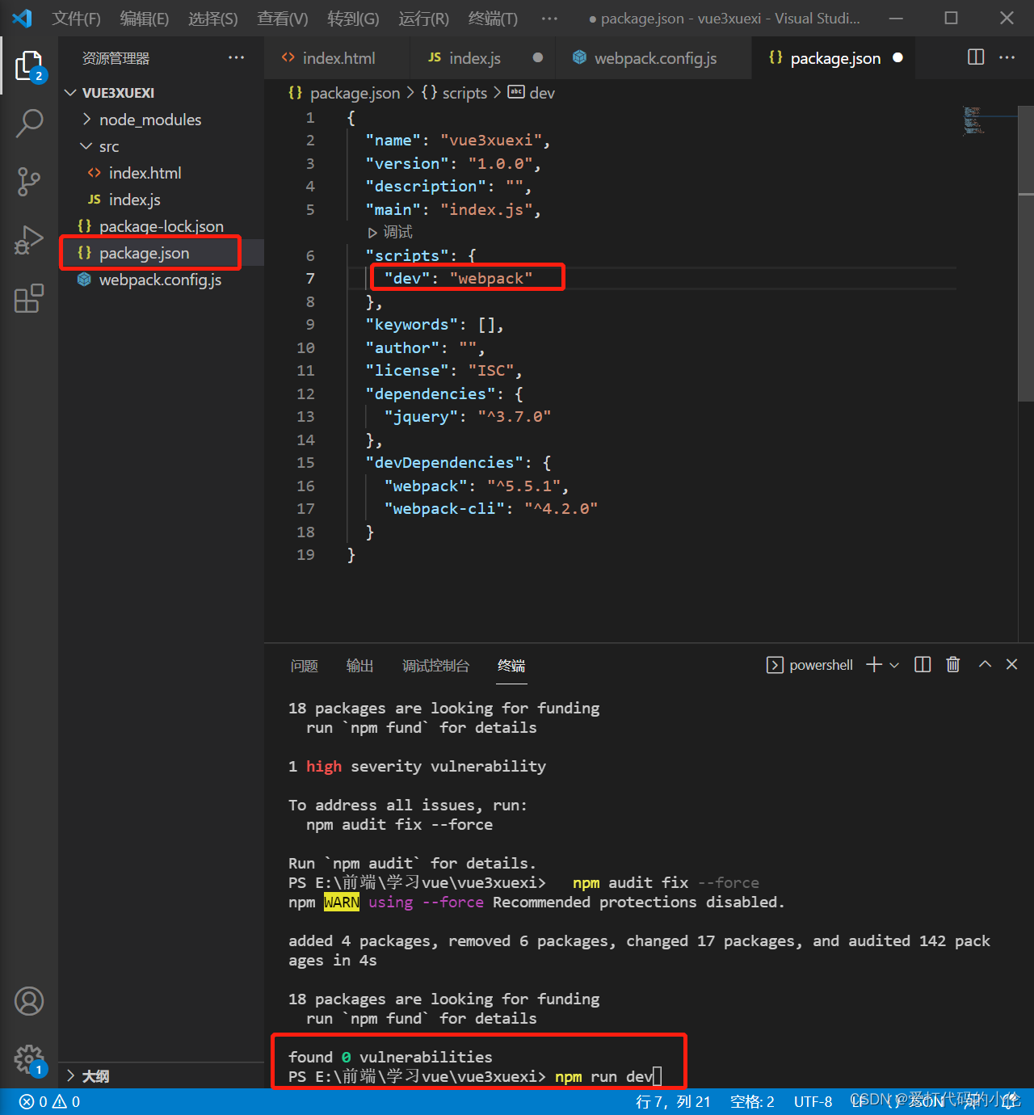Open the 终端(T) menu

click(x=493, y=19)
